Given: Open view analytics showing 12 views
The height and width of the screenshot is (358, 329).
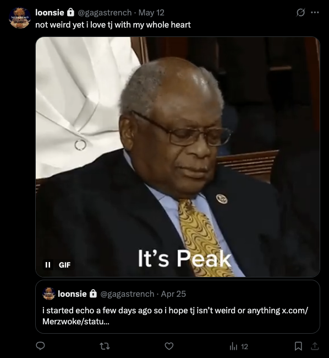Looking at the screenshot, I should click(x=238, y=346).
